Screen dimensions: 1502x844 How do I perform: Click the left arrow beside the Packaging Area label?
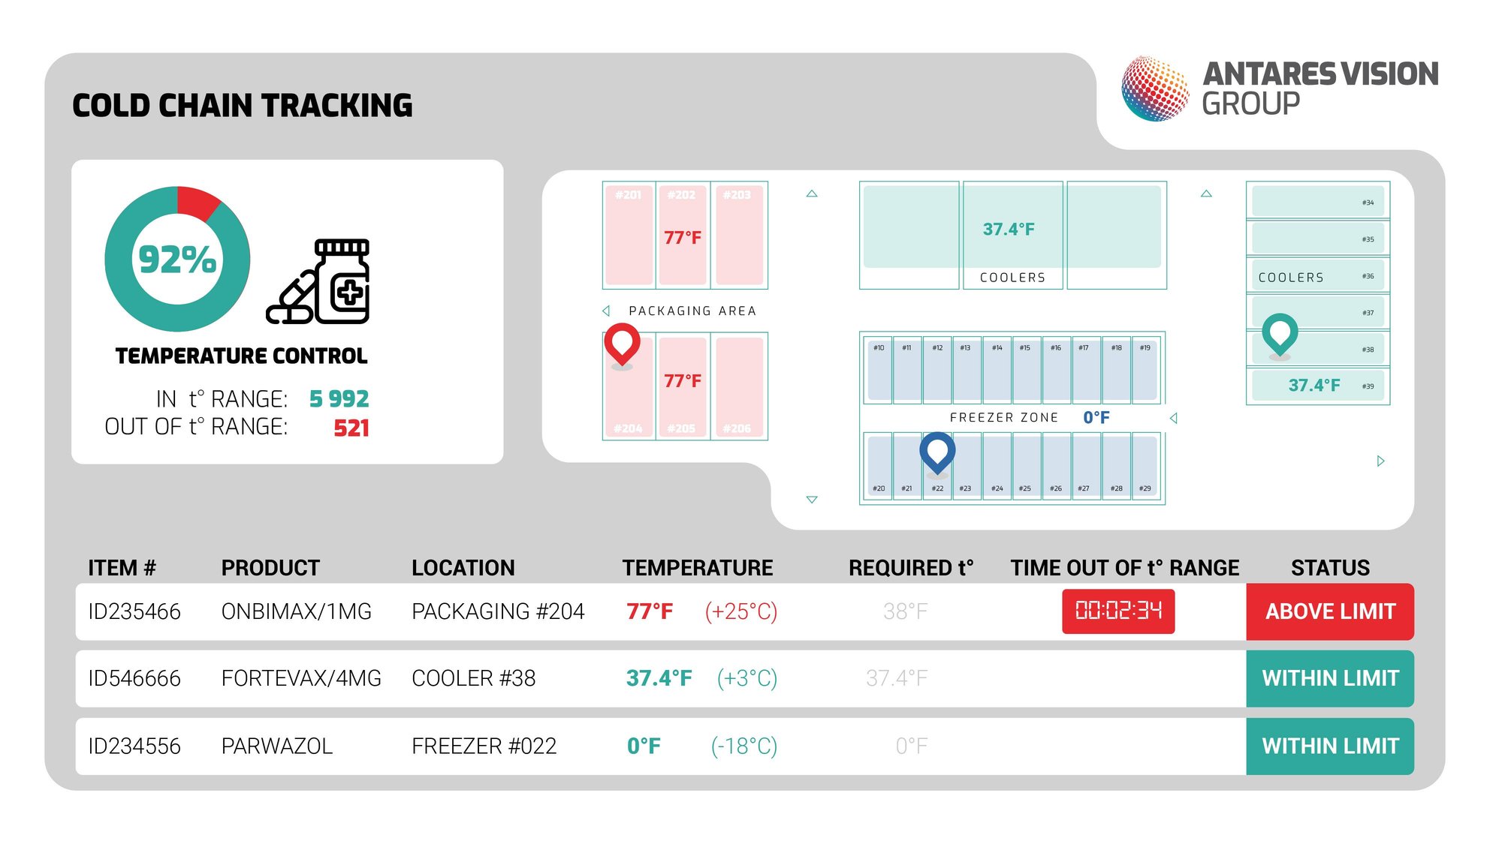pyautogui.click(x=606, y=311)
